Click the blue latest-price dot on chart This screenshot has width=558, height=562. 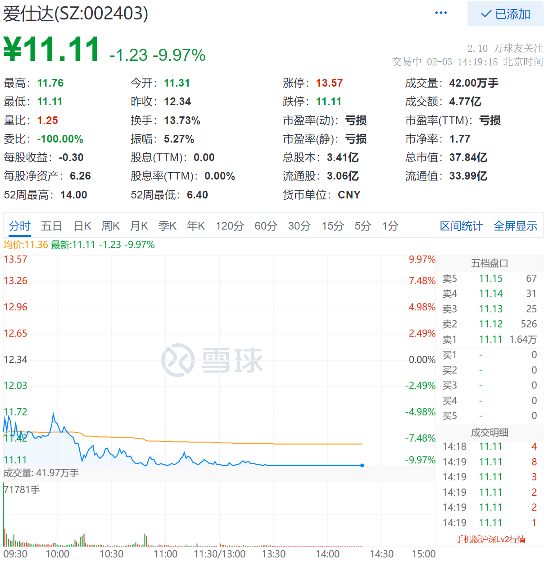click(x=362, y=465)
